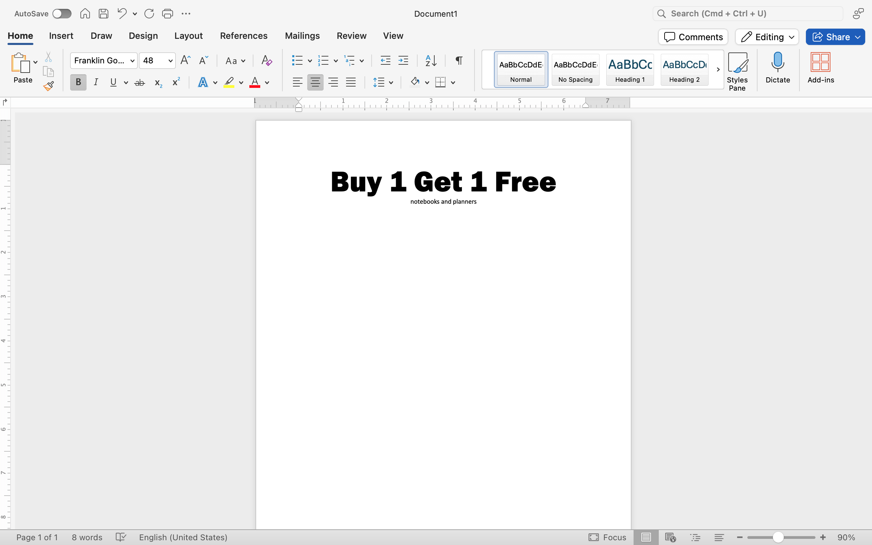Open the Draw tab
The image size is (872, 545).
(101, 36)
